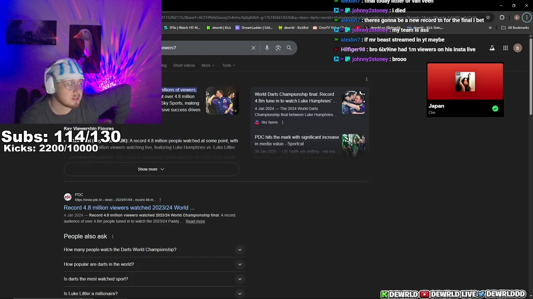Screen dimensions: 533x299
Task: Open AI overview three-dot options
Action: tap(366, 79)
